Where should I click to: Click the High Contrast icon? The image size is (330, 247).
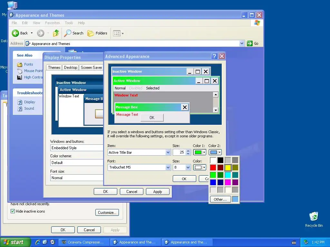tap(19, 77)
